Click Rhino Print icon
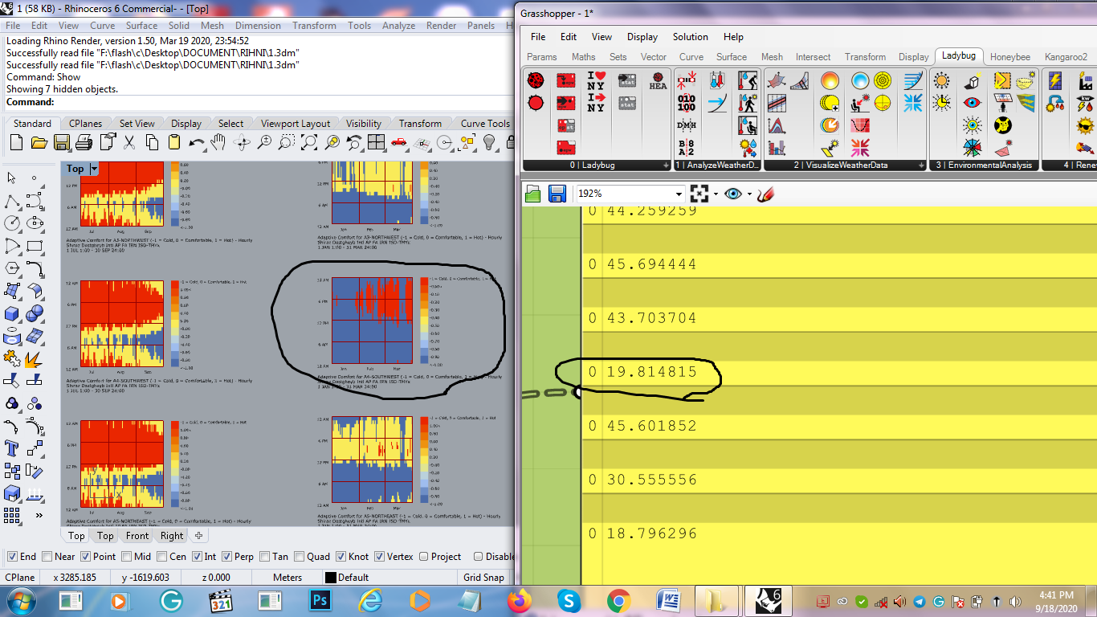1097x617 pixels. pos(84,142)
